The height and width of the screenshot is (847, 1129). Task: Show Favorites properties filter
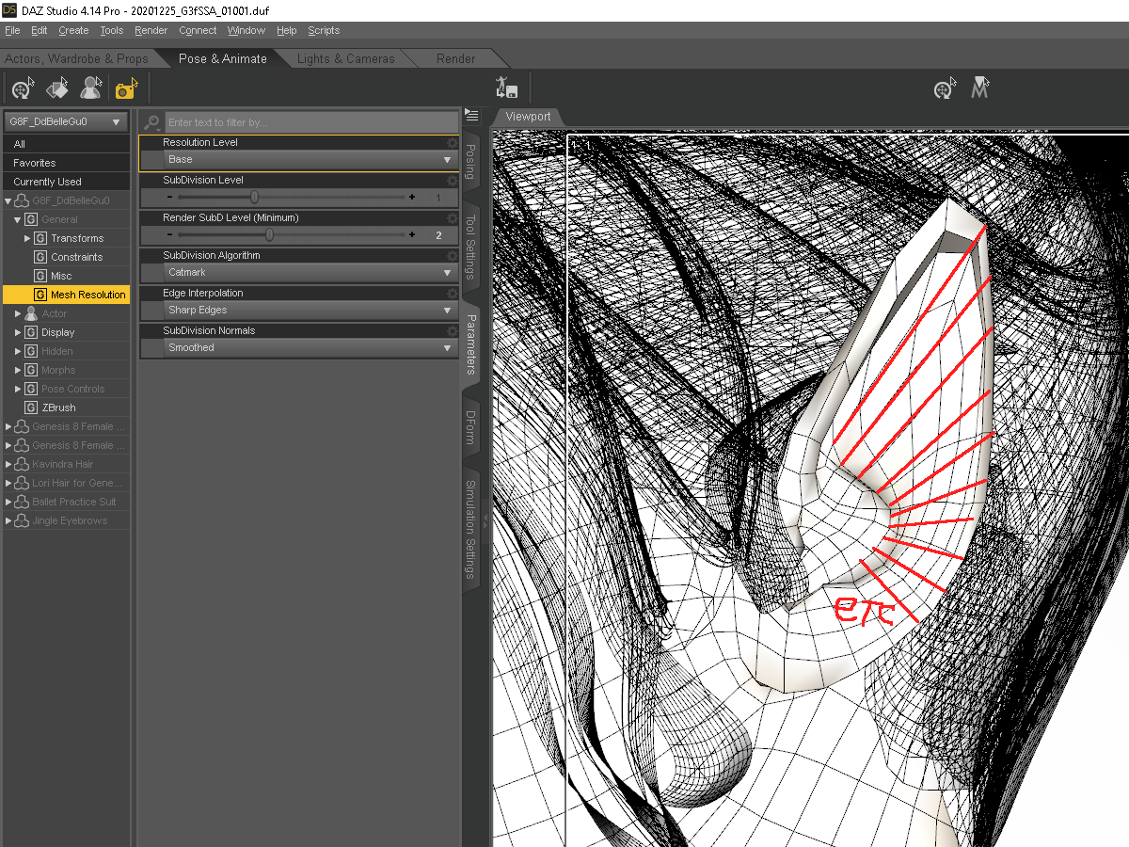click(x=66, y=163)
